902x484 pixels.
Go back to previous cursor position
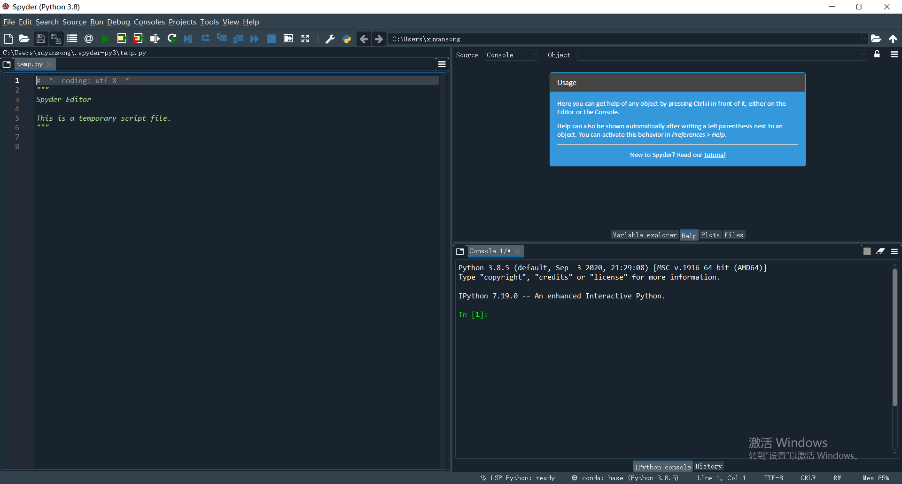click(364, 39)
